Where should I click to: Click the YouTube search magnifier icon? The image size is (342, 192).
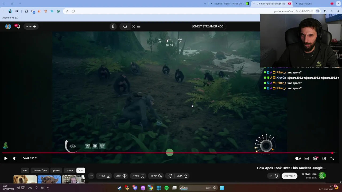coord(125,26)
